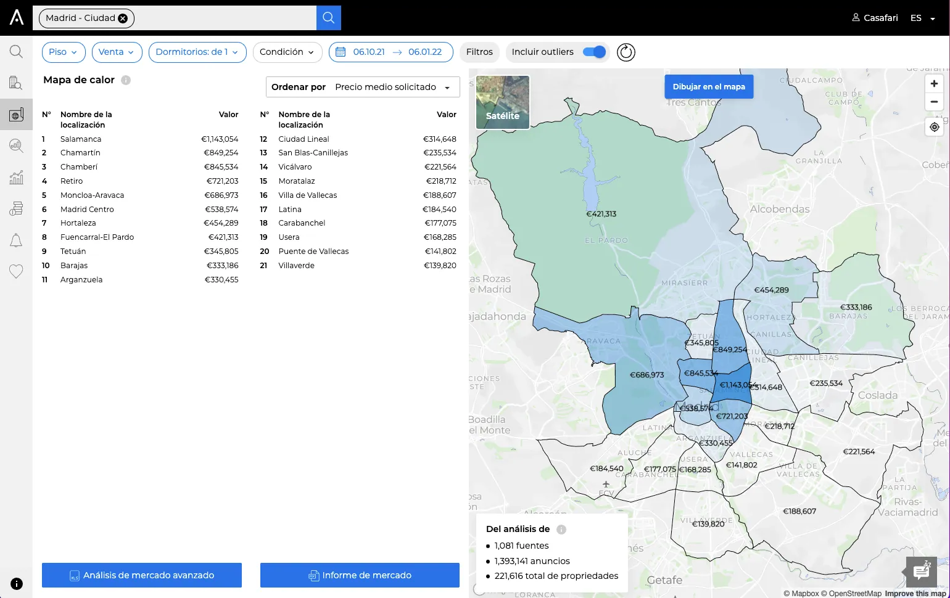Click Análisis de mercado avanzado button
The height and width of the screenshot is (598, 950).
pos(142,575)
